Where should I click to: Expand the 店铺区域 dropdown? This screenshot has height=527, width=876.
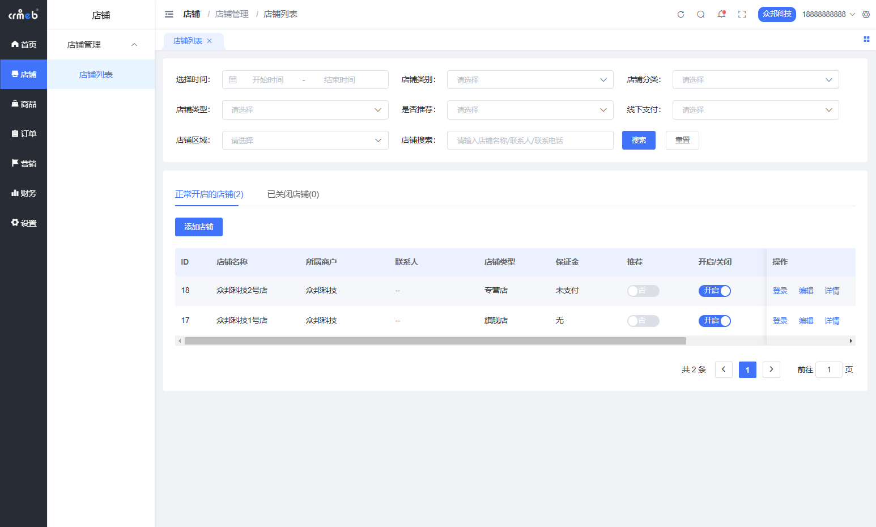[305, 141]
